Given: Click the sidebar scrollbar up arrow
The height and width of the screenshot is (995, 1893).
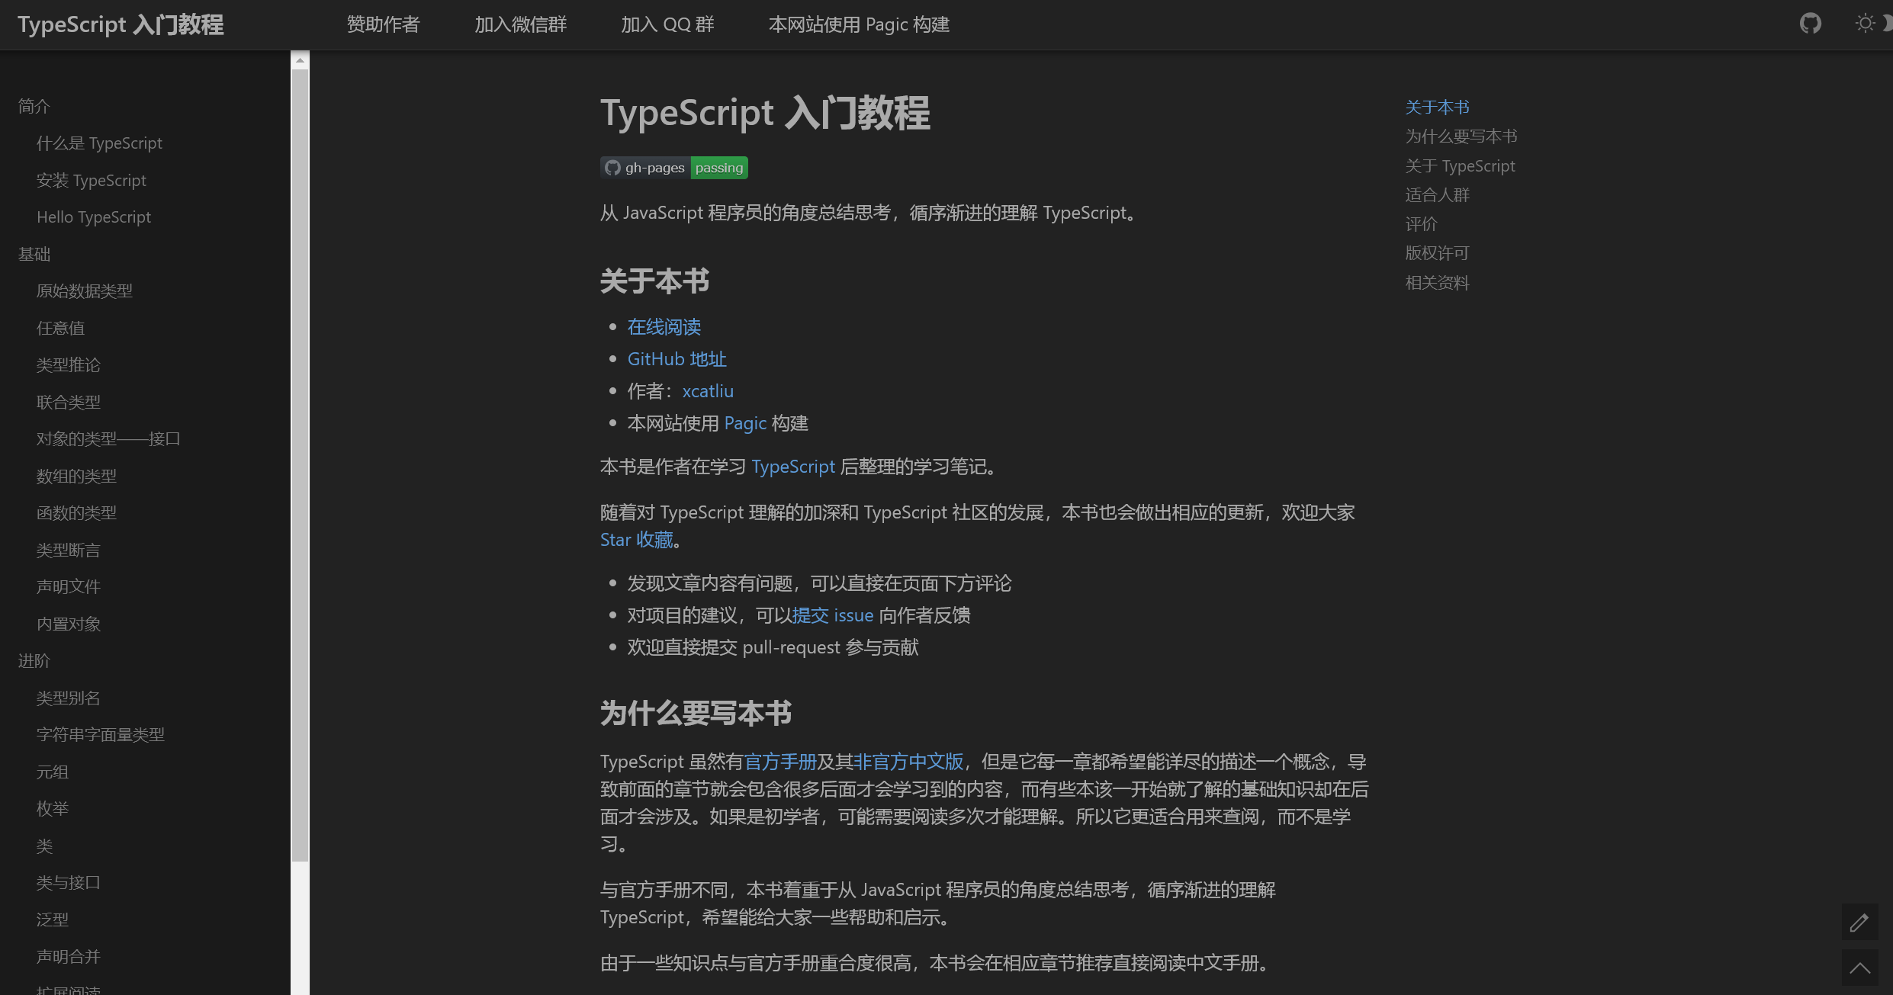Looking at the screenshot, I should 300,60.
